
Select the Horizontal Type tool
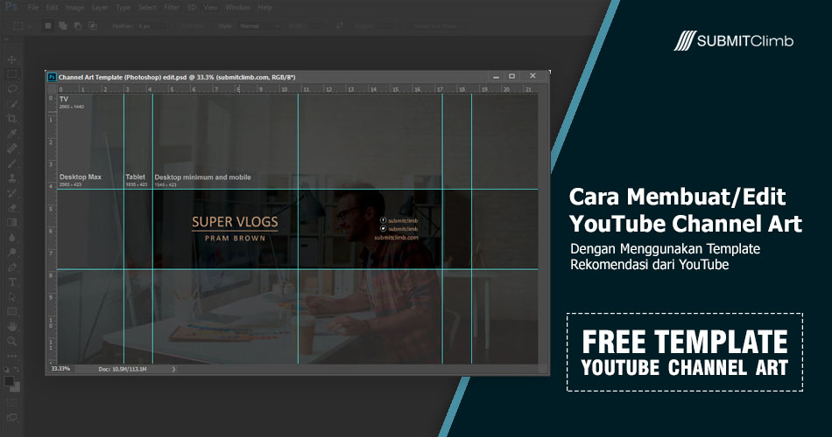(11, 281)
